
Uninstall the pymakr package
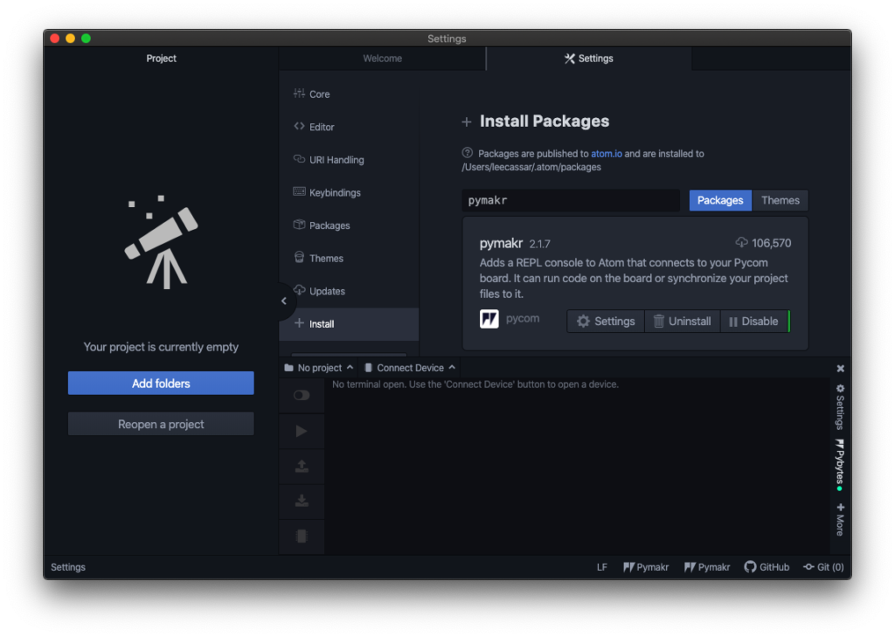pos(683,322)
